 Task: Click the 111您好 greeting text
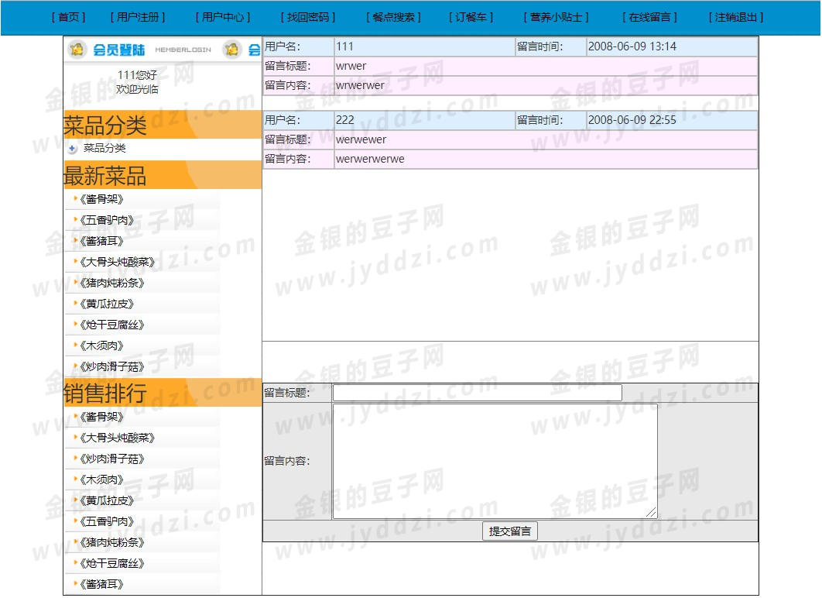(137, 75)
